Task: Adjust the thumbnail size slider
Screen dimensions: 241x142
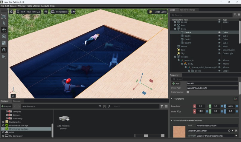Action: (x=146, y=135)
